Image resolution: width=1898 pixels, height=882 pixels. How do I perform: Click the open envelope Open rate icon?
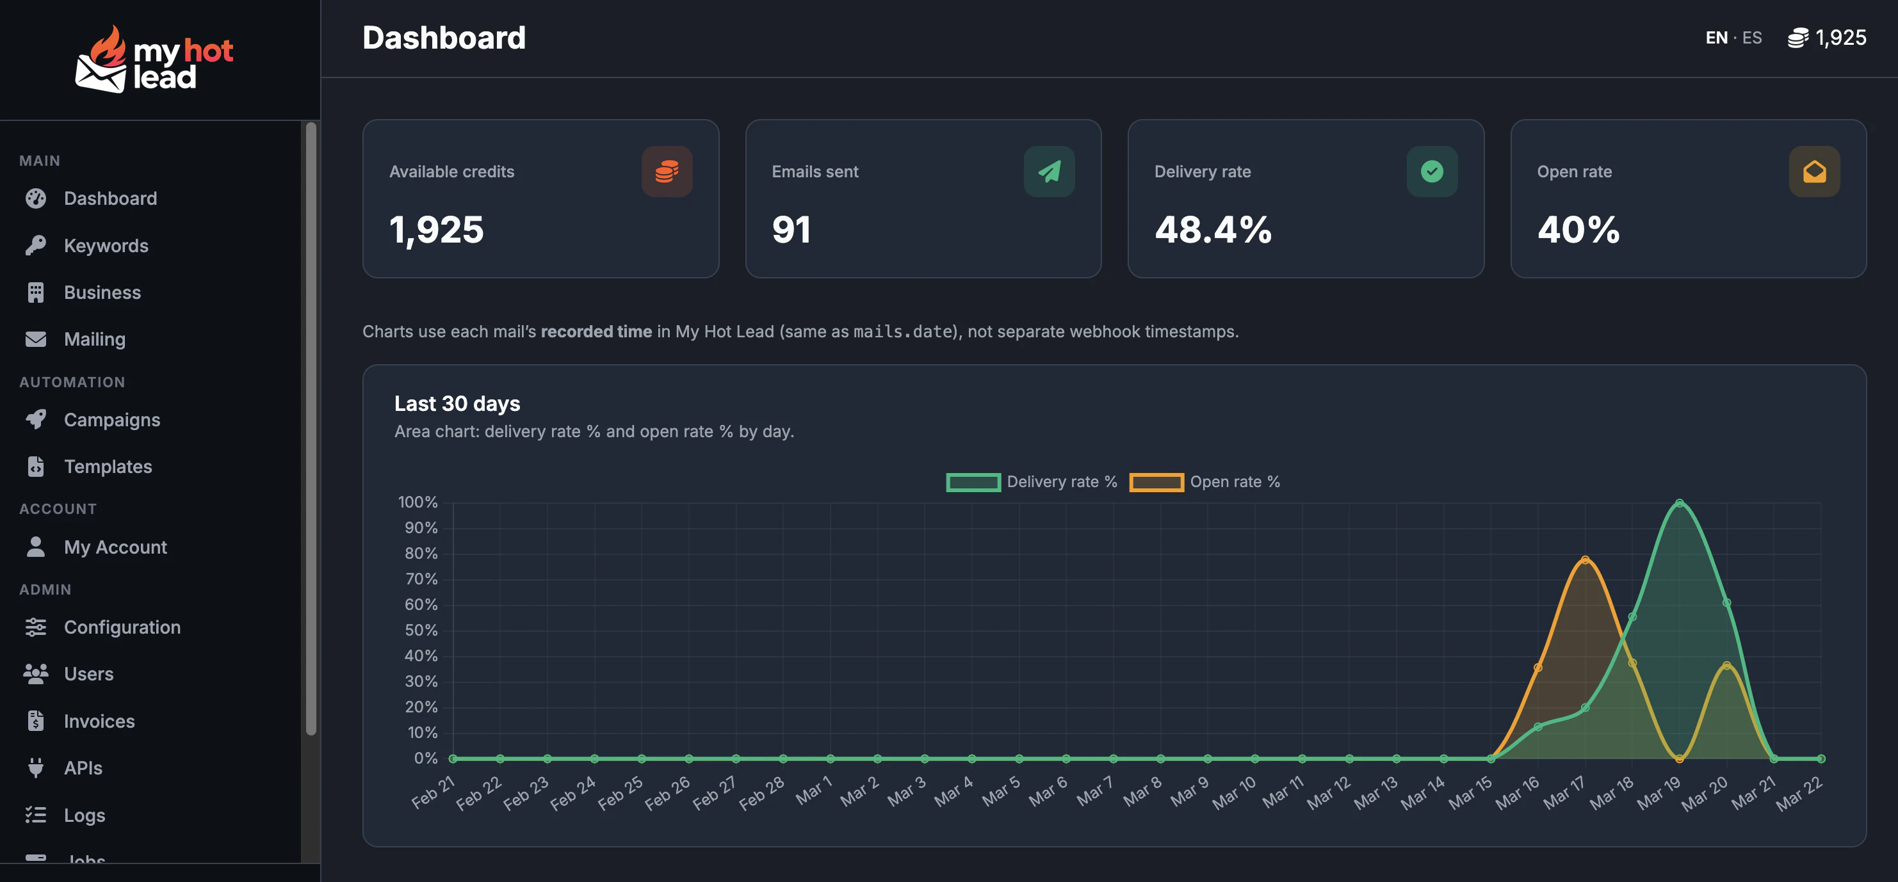coord(1813,172)
